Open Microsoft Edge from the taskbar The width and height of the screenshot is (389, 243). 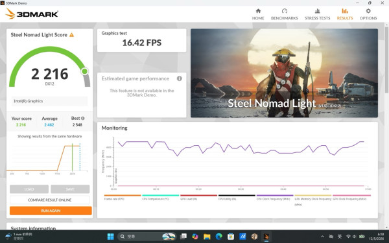tap(219, 237)
